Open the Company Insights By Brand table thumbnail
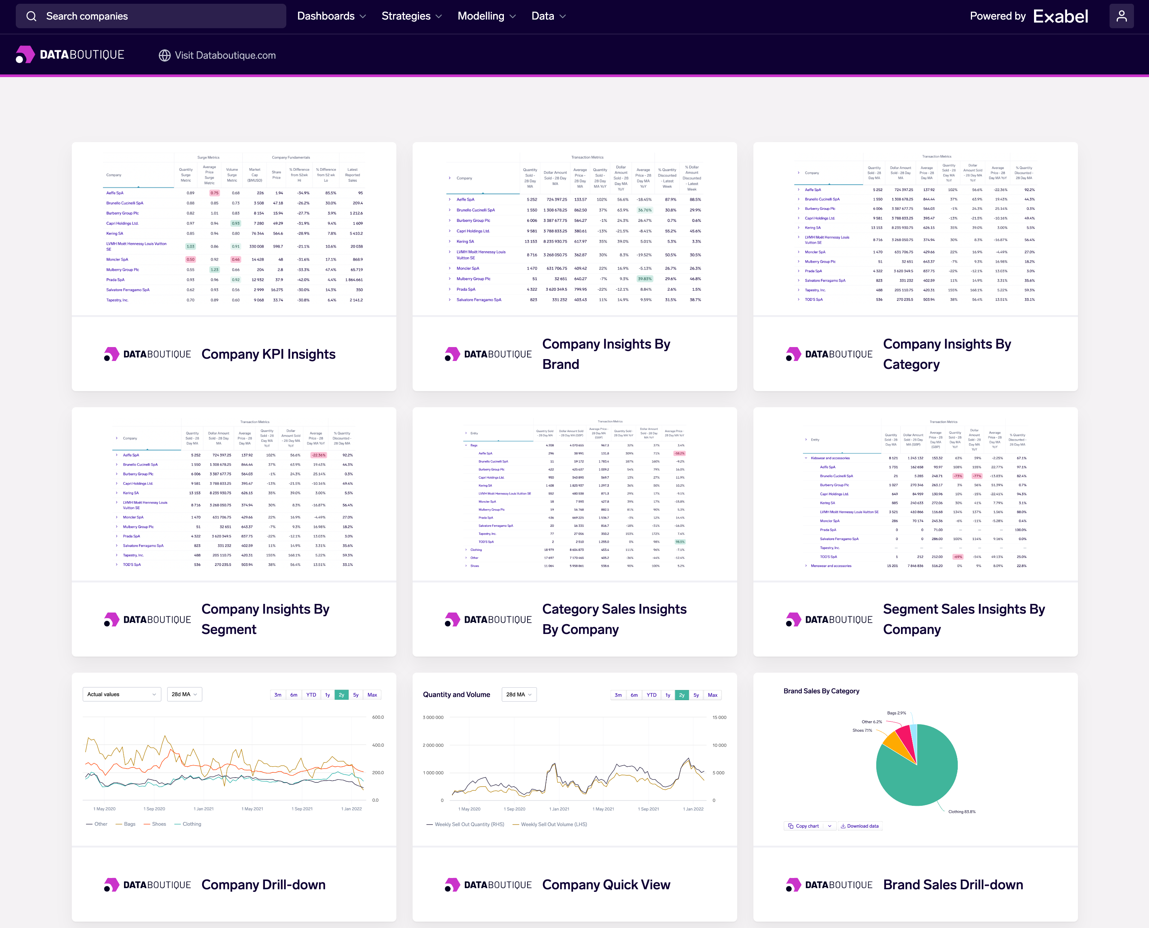The width and height of the screenshot is (1149, 928). coord(575,229)
